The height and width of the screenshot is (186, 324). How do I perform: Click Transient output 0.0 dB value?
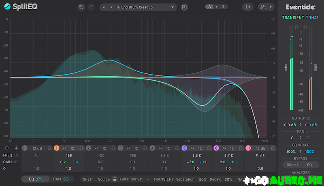coord(290,125)
